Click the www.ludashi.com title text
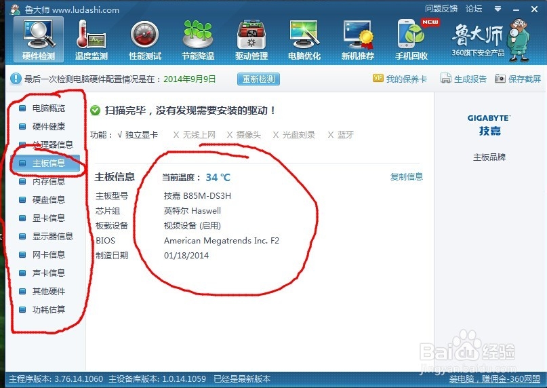Screen dimensions: 547x388 [86, 9]
